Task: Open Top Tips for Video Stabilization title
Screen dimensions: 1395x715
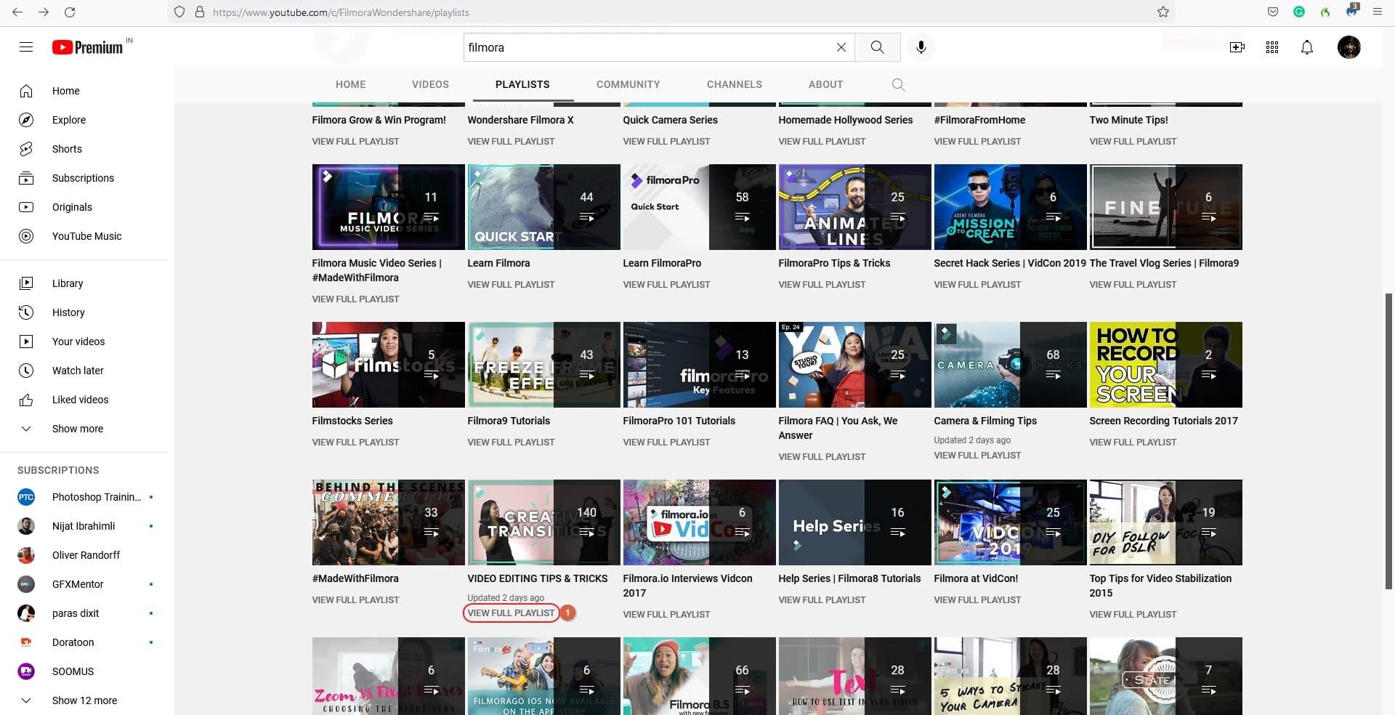Action: [1160, 586]
